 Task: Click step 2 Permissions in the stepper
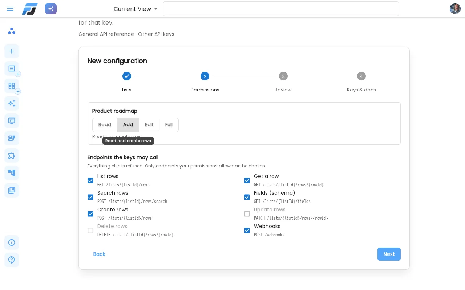pos(205,76)
